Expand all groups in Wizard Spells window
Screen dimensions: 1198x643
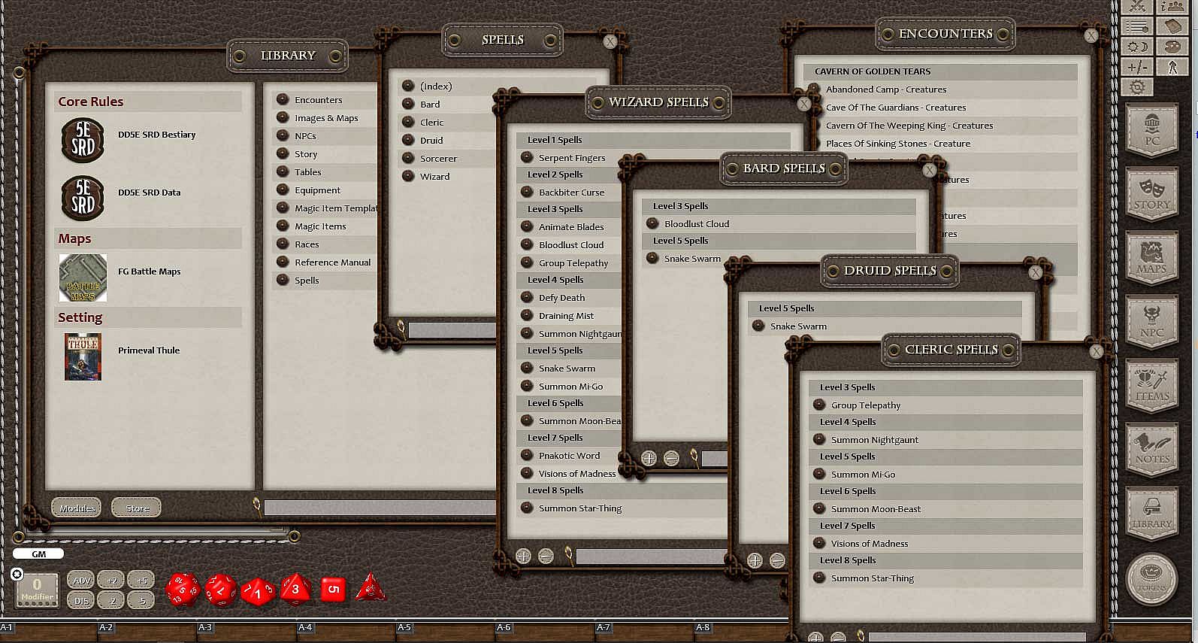pos(524,556)
